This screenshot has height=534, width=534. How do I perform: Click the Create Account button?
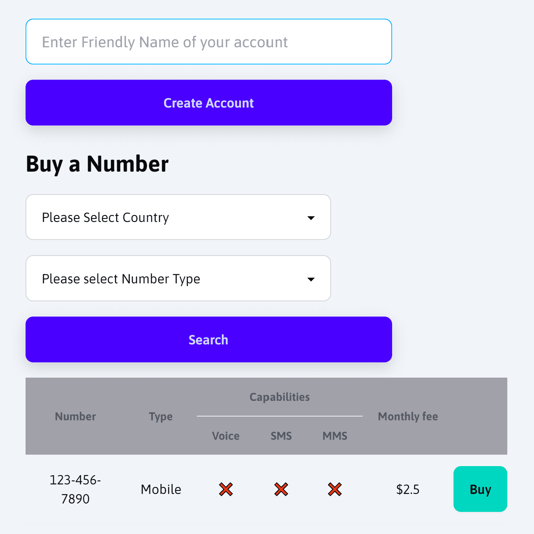click(x=209, y=103)
